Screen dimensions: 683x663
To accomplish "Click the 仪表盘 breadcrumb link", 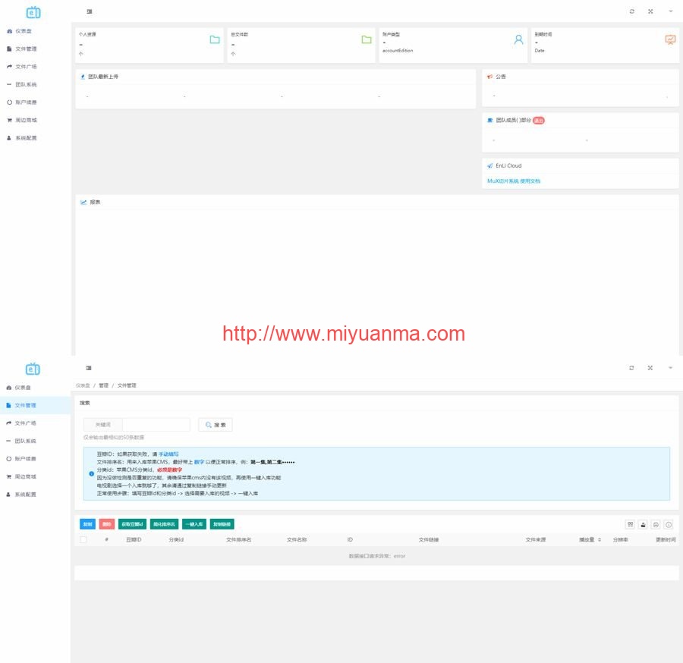I will click(83, 385).
